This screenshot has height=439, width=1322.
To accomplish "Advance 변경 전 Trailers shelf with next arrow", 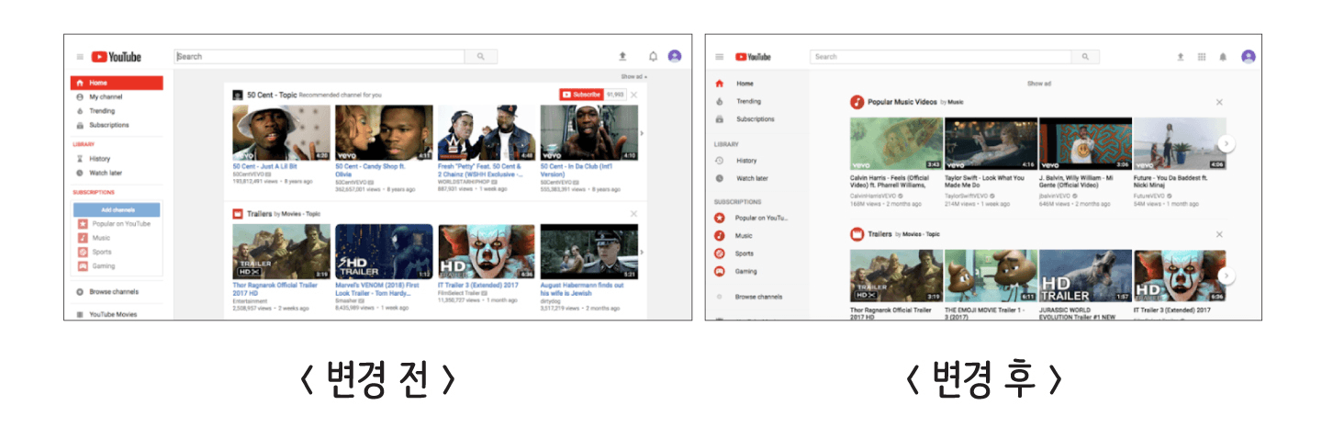I will click(642, 252).
